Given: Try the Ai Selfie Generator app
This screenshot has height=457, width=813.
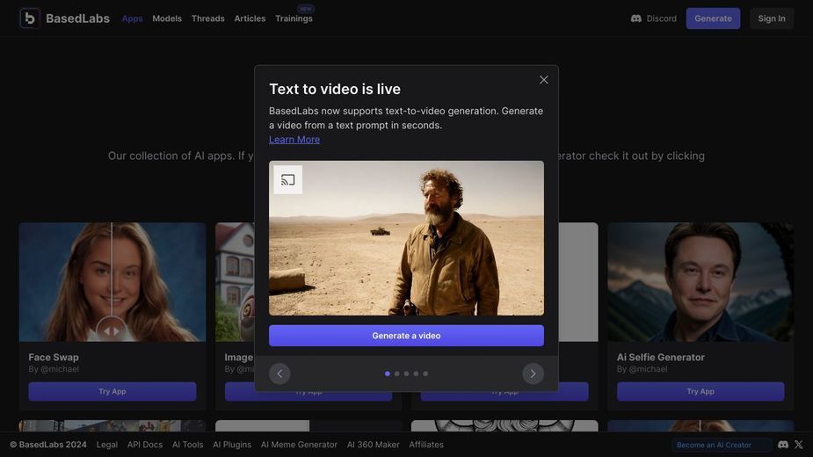Looking at the screenshot, I should (x=700, y=391).
